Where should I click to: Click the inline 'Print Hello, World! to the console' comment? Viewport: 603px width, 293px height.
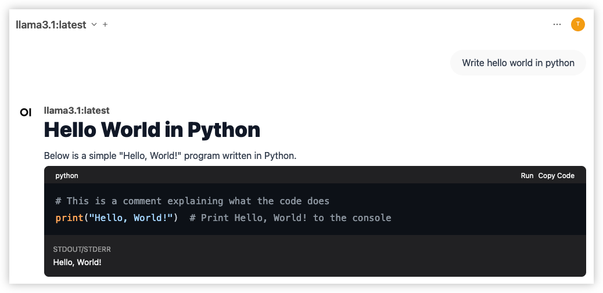coord(290,218)
